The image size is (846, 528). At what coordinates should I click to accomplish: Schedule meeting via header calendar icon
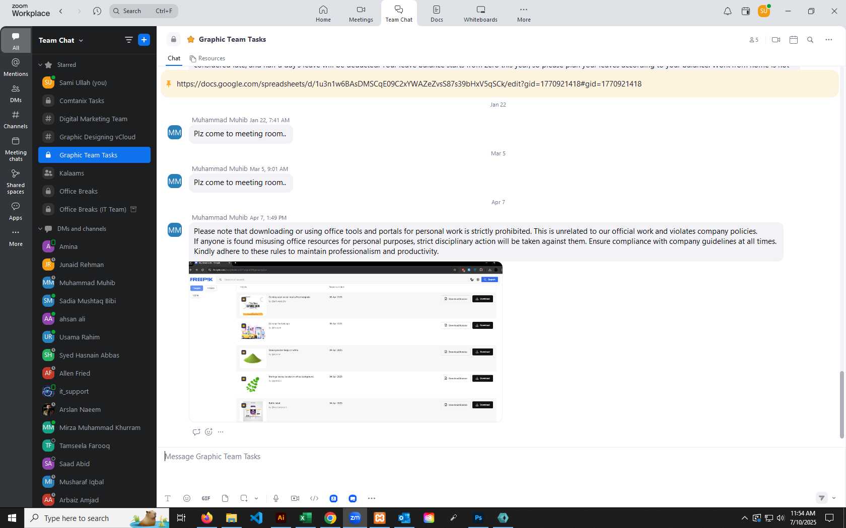(794, 40)
